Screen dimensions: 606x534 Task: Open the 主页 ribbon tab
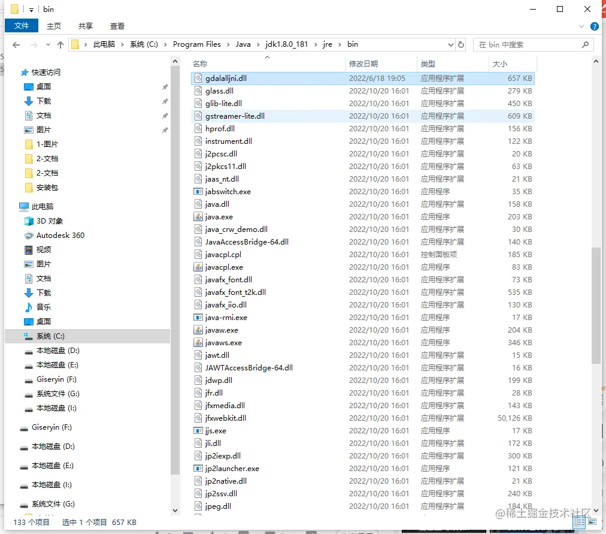coord(54,26)
